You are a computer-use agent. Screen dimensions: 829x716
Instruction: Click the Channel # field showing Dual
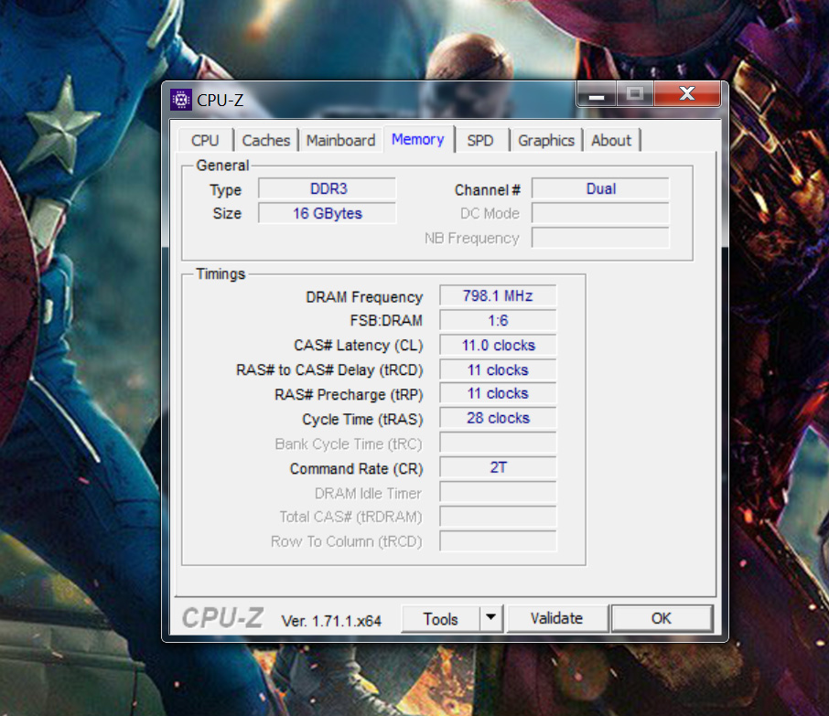click(x=600, y=188)
